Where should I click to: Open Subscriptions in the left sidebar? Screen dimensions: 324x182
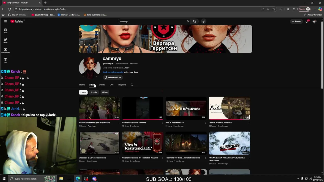click(5, 51)
